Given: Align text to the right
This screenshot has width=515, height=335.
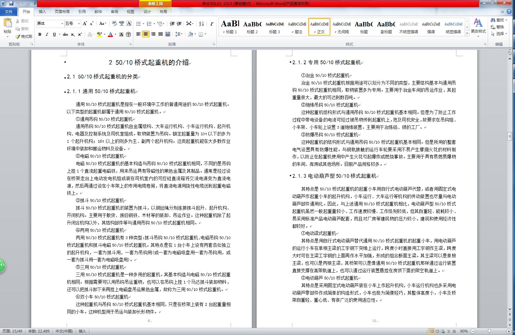Looking at the screenshot, I should click(153, 34).
